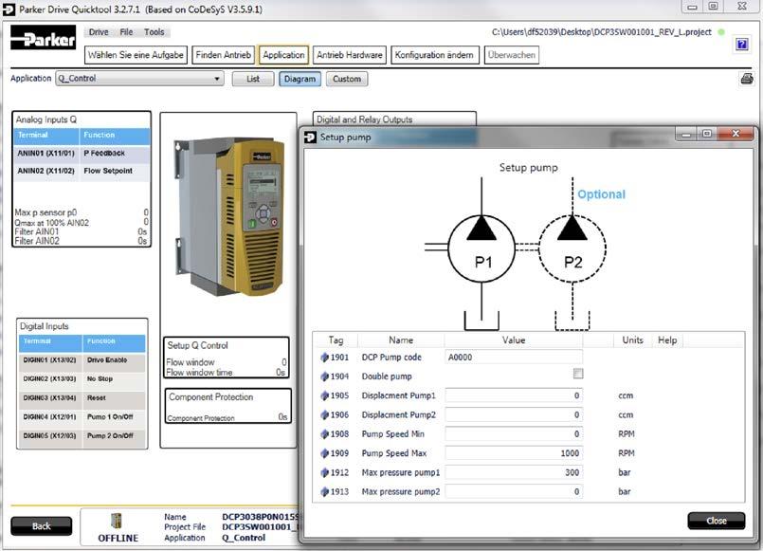Click the print icon

747,79
